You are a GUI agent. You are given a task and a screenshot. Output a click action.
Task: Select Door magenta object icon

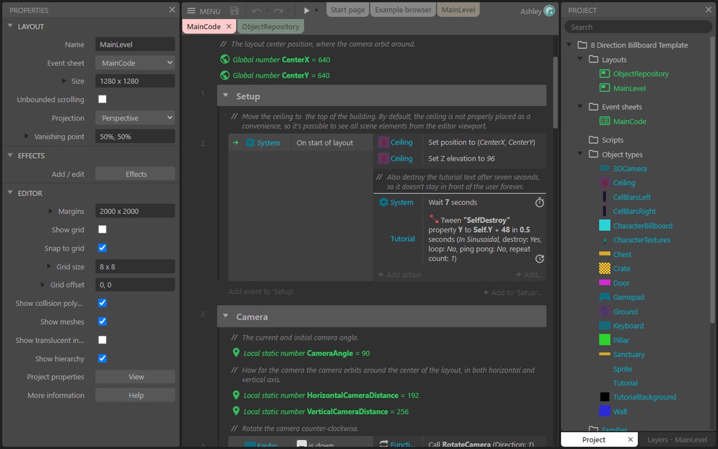coord(605,283)
